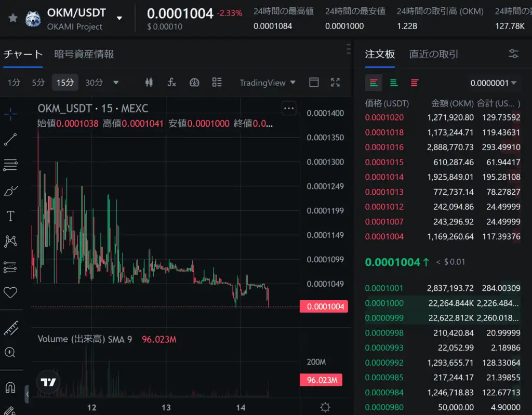Show both asks and bids view
This screenshot has width=532, height=415.
pos(374,83)
